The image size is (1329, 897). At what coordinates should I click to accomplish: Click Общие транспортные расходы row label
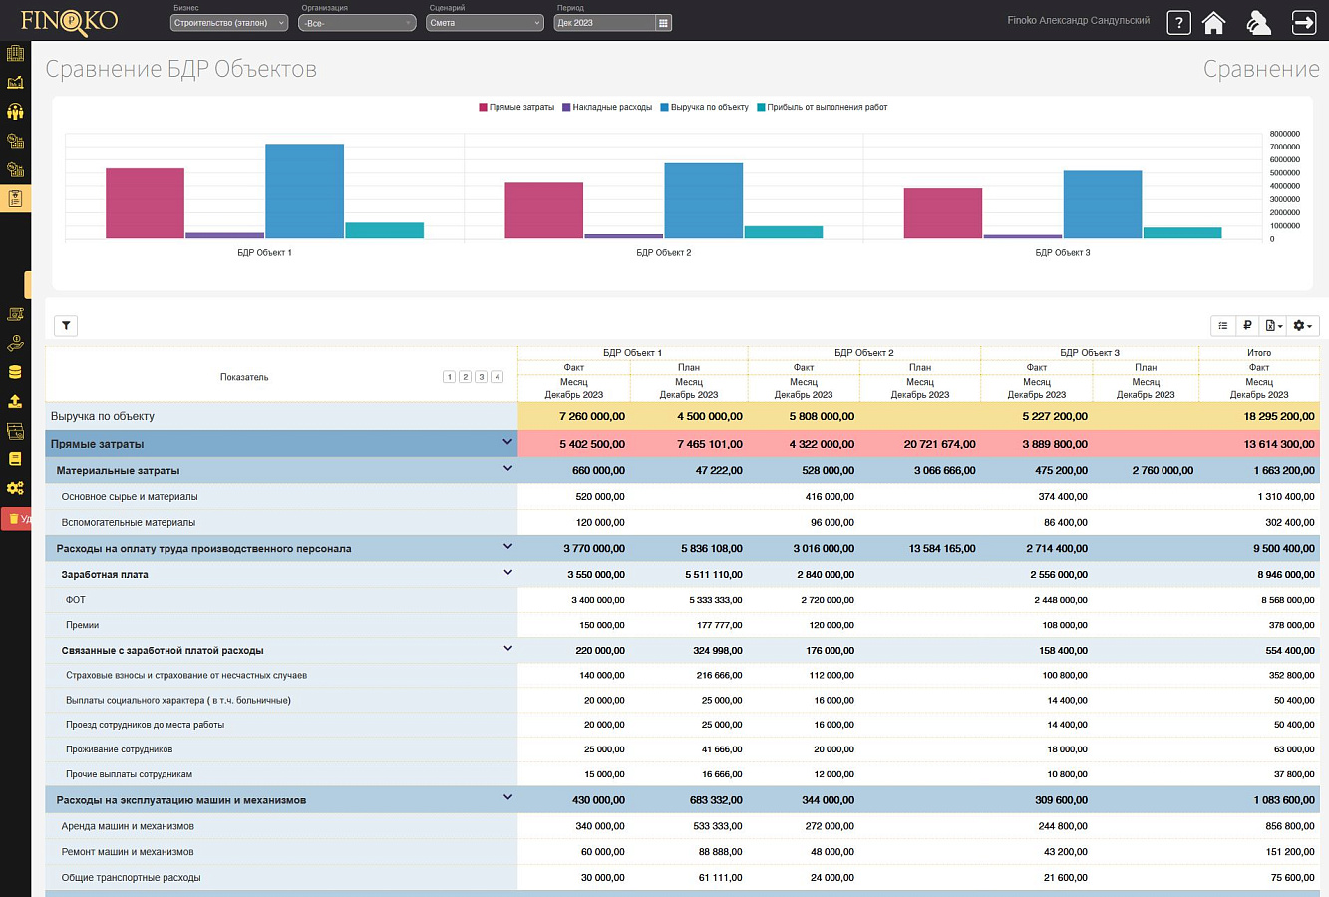click(132, 878)
